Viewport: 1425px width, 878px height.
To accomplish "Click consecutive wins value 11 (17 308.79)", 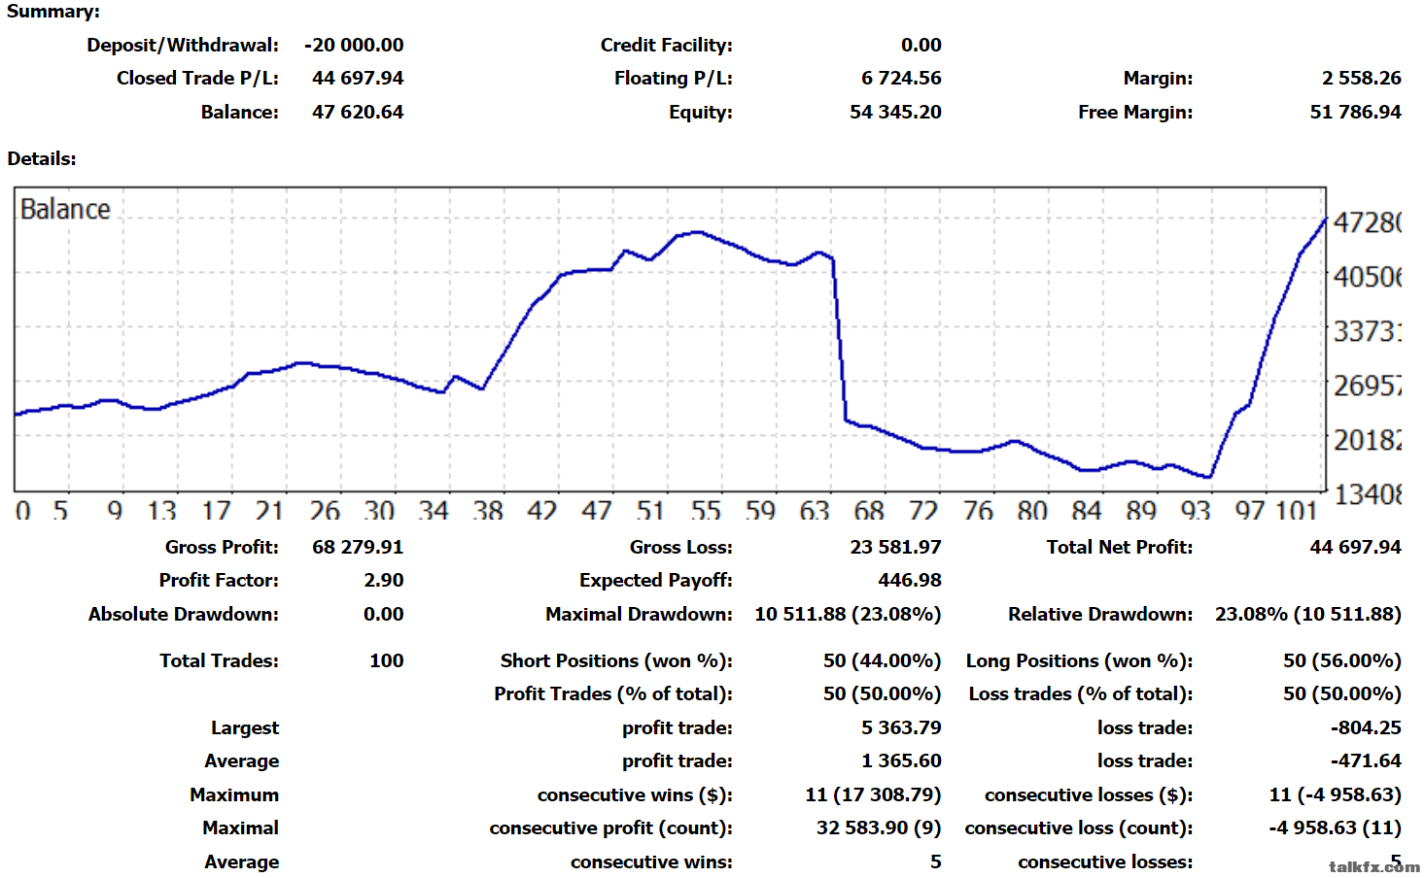I will pyautogui.click(x=873, y=794).
